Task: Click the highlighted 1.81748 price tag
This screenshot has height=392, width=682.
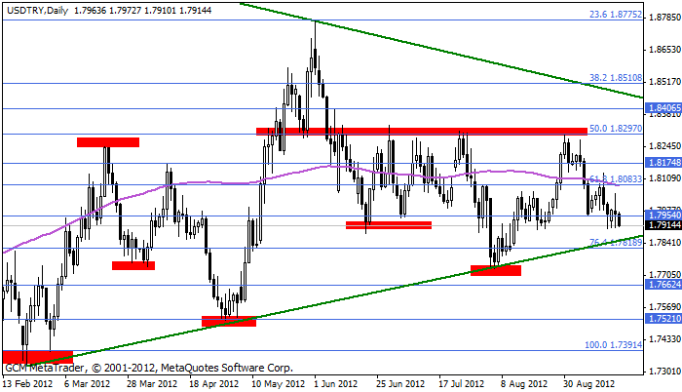Action: (x=663, y=163)
